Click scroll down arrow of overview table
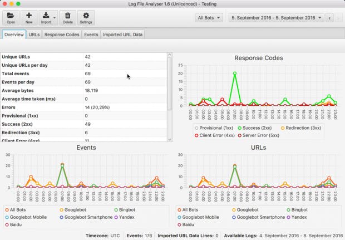The width and height of the screenshot is (345, 240). point(169,139)
